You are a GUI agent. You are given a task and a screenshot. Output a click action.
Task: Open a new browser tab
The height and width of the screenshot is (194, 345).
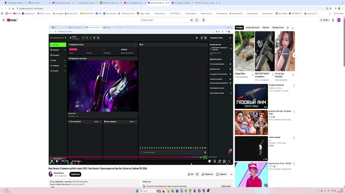(220, 3)
